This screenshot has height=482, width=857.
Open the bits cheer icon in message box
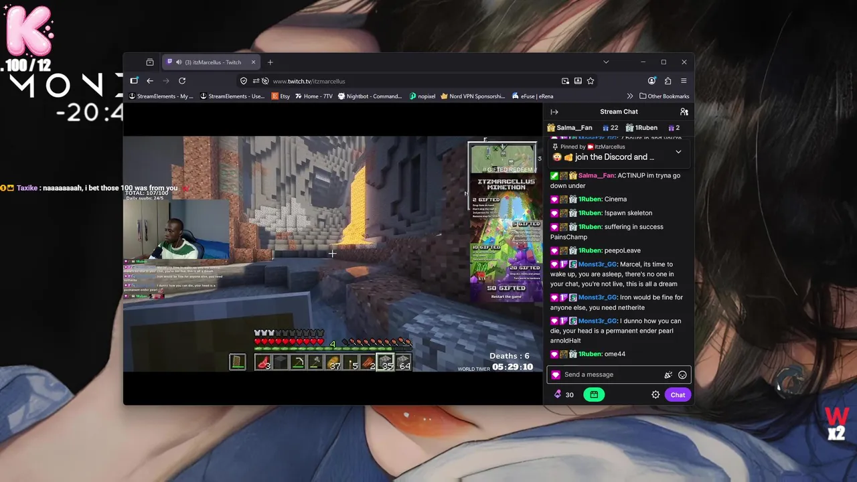pyautogui.click(x=668, y=375)
